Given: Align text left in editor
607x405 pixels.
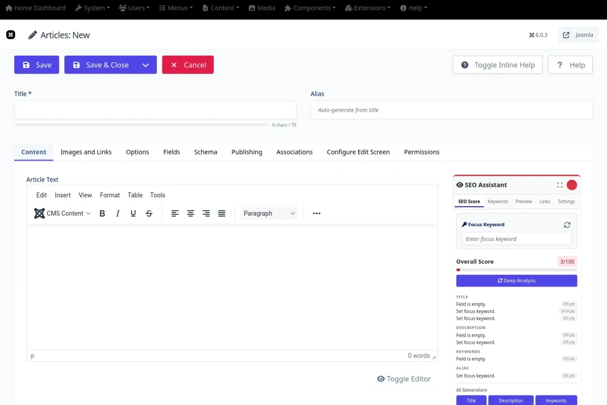Looking at the screenshot, I should pyautogui.click(x=175, y=214).
